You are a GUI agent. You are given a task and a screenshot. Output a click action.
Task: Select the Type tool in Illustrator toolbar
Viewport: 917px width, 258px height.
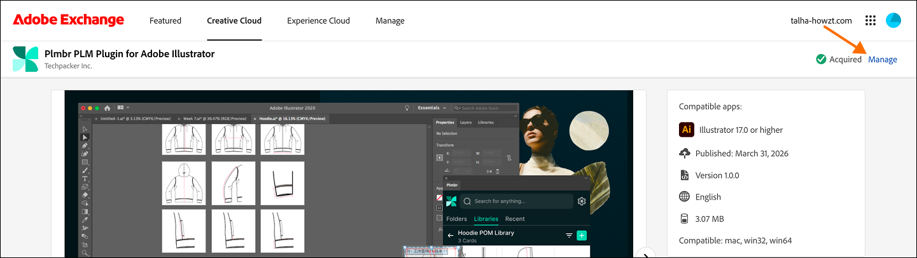point(85,179)
